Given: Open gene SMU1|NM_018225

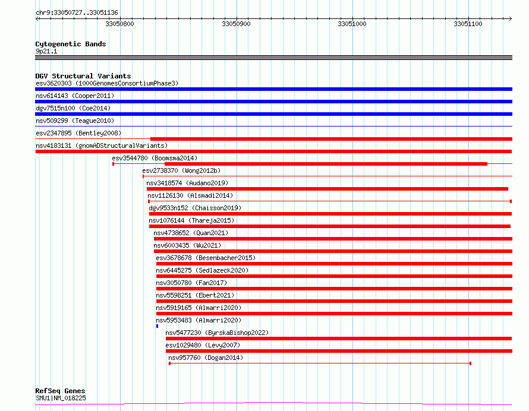Looking at the screenshot, I should (61, 398).
